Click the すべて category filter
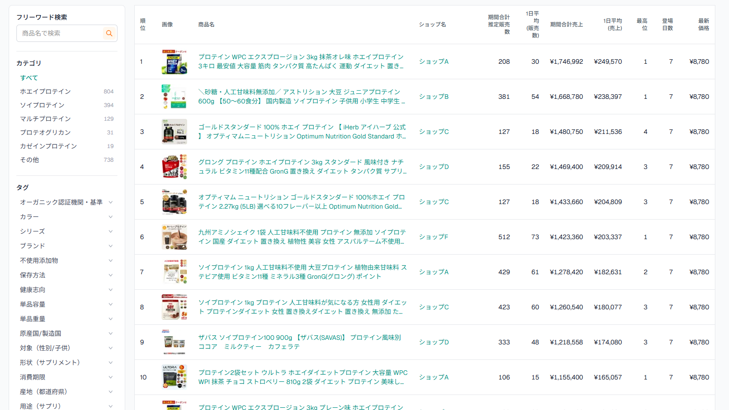Viewport: 729px width, 410px height. 29,77
